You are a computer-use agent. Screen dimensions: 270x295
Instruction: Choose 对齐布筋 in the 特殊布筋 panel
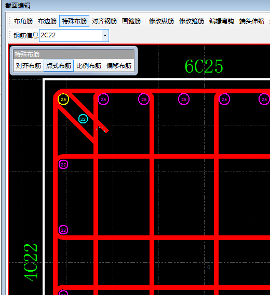[x=29, y=66]
